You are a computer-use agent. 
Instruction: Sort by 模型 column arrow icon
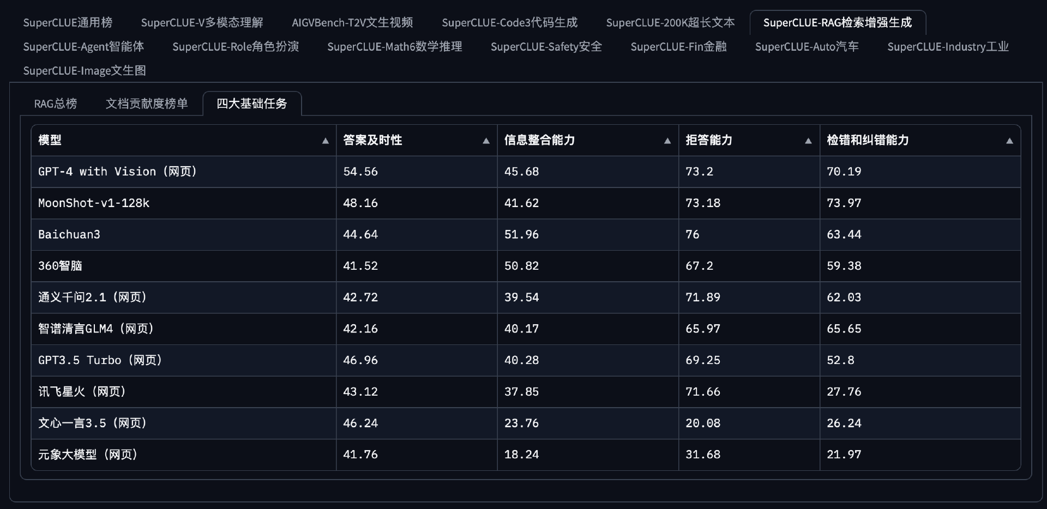[326, 141]
